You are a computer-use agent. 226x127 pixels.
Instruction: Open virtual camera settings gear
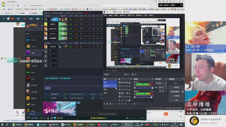pyautogui.click(x=183, y=91)
